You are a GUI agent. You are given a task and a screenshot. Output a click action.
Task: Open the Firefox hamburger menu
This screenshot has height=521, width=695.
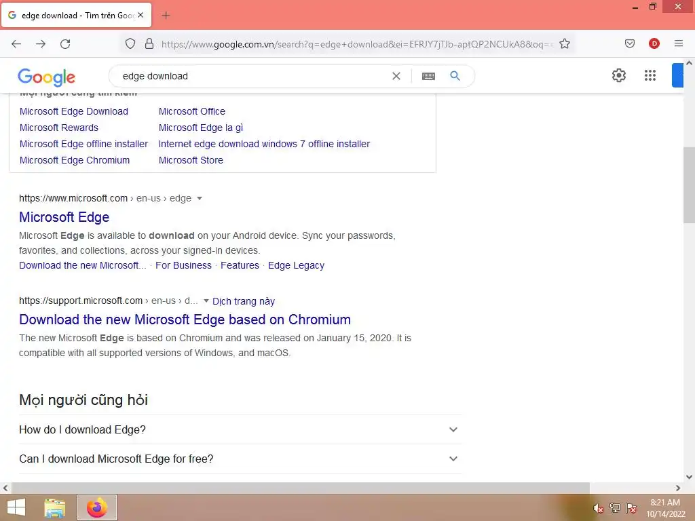tap(678, 43)
